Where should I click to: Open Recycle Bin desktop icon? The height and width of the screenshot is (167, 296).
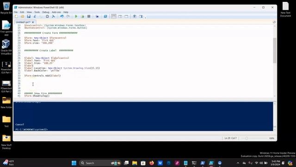[x=6, y=8]
